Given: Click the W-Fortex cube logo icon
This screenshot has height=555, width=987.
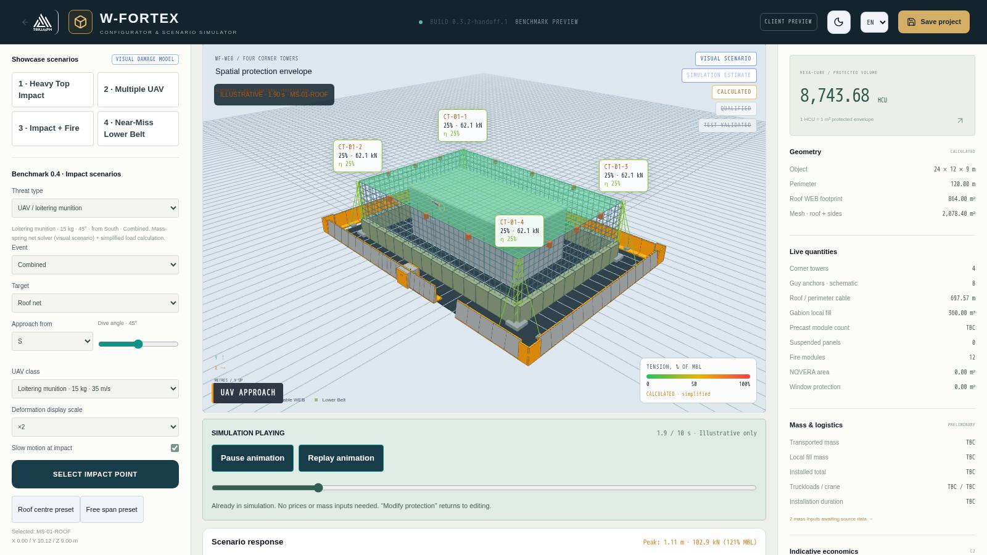Looking at the screenshot, I should coord(80,22).
